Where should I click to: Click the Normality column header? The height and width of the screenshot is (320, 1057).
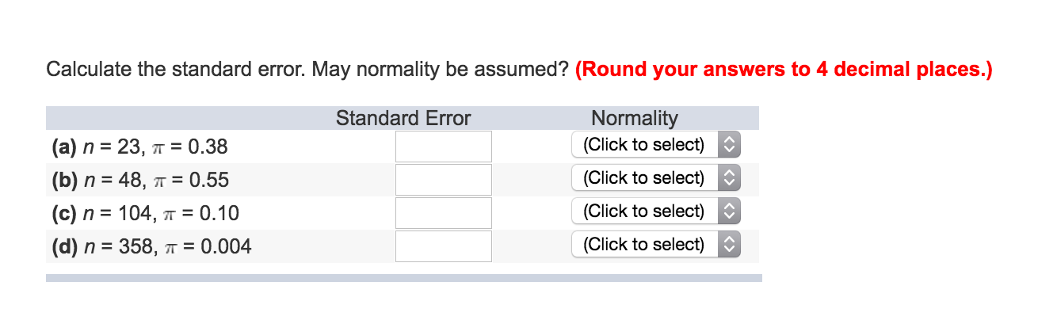[x=635, y=119]
